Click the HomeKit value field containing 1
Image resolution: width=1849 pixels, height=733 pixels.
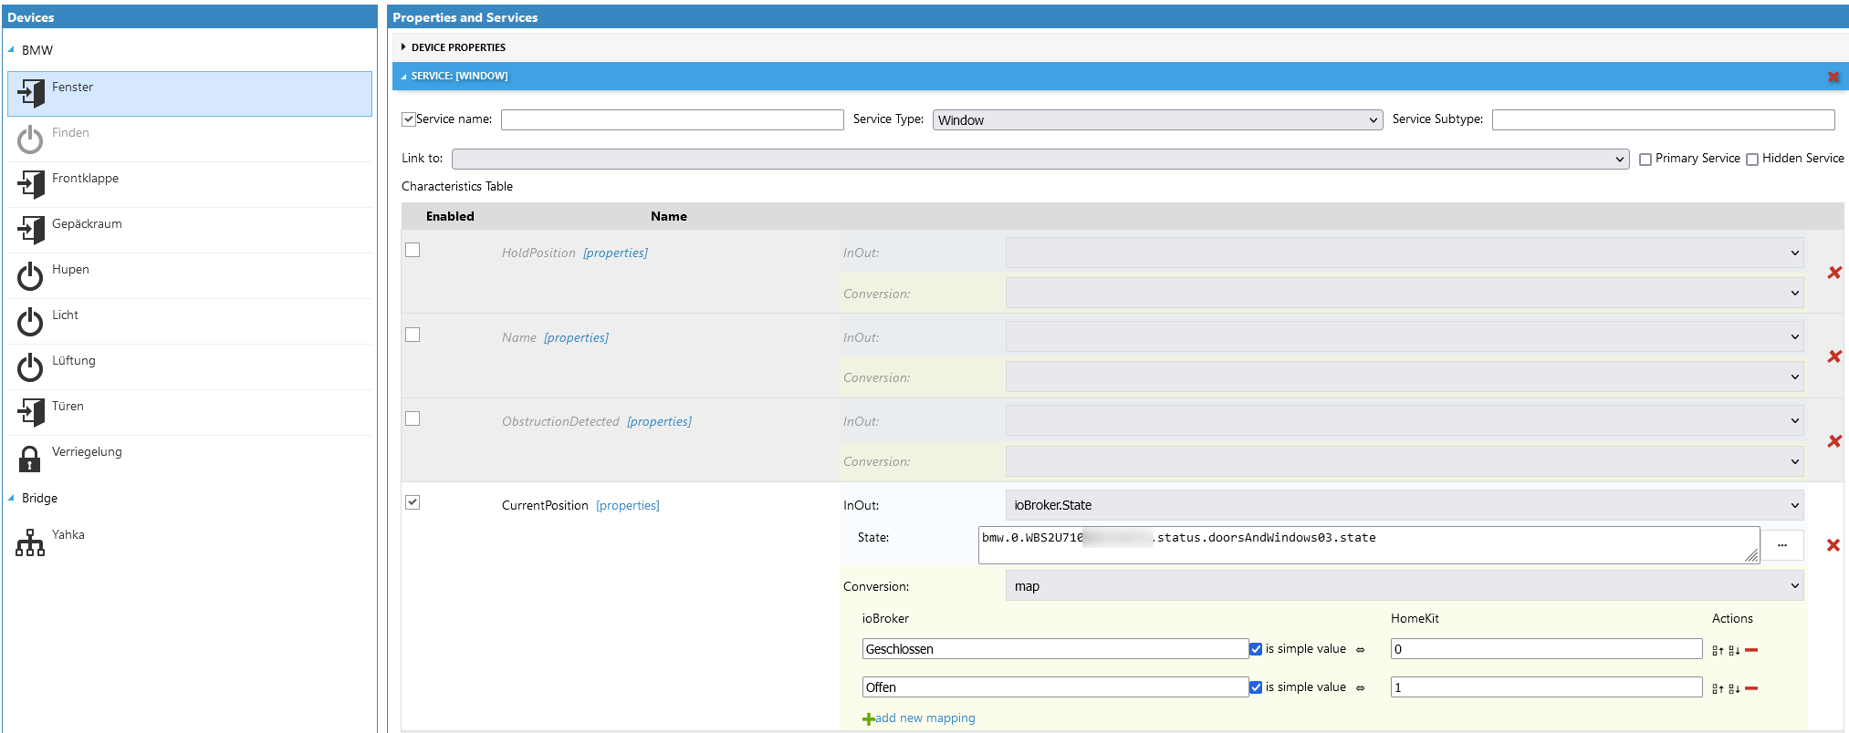(x=1546, y=687)
